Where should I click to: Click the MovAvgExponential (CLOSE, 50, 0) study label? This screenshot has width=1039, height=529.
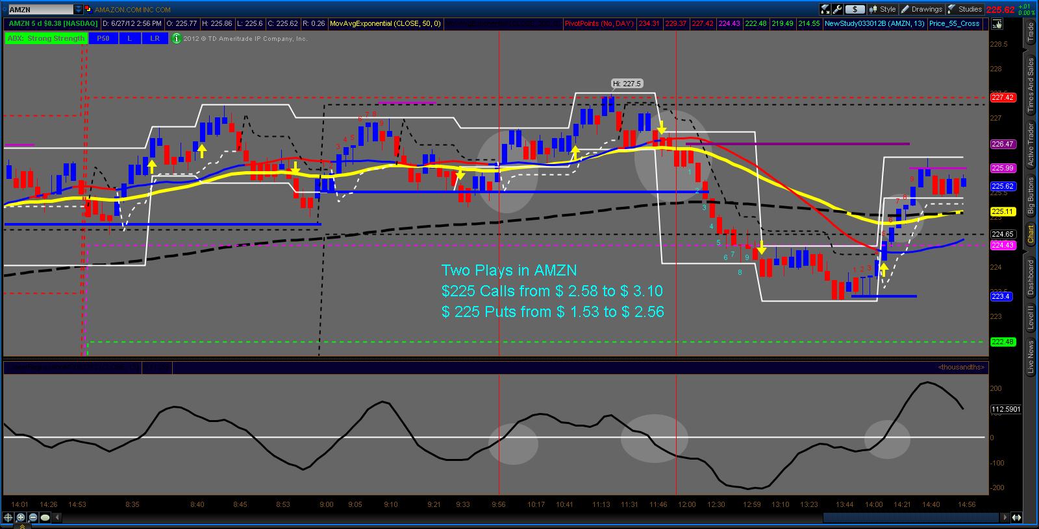coord(385,24)
